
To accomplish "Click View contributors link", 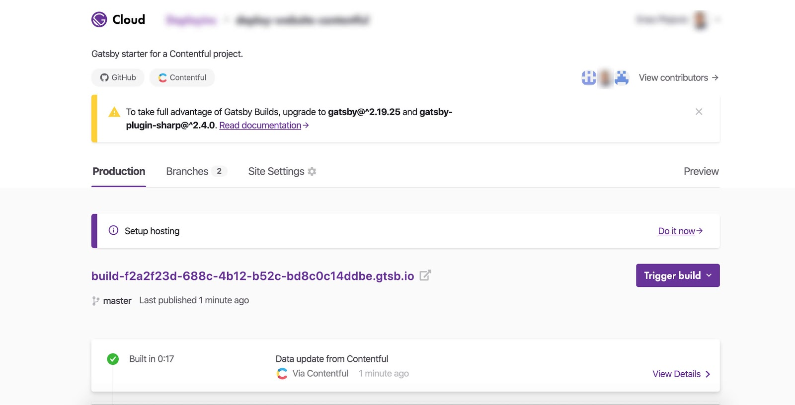I will 679,77.
